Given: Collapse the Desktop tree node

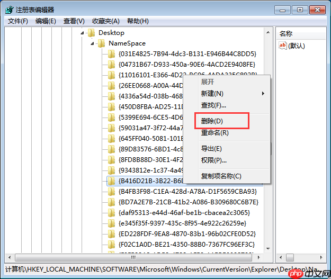Looking at the screenshot, I should pyautogui.click(x=82, y=33).
